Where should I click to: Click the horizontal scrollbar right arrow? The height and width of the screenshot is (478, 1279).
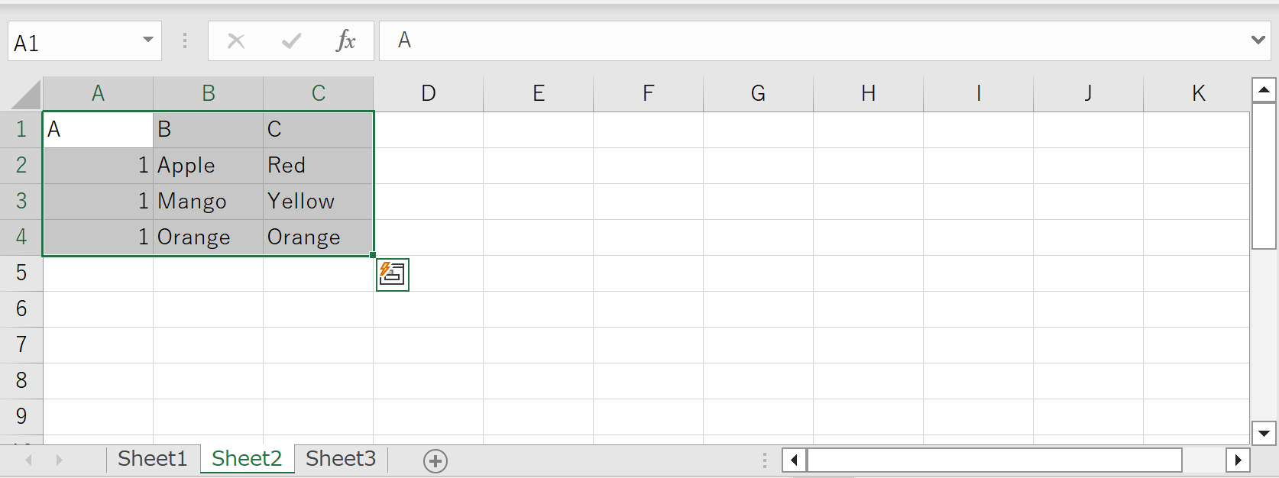click(x=1239, y=460)
